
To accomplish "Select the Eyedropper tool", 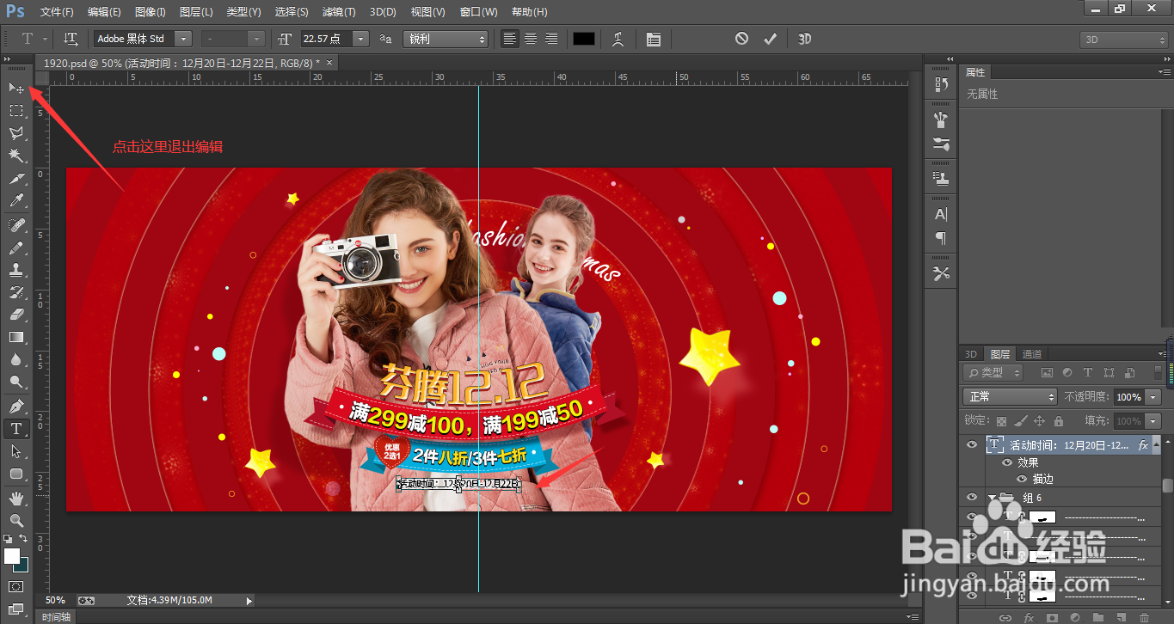I will coord(16,201).
